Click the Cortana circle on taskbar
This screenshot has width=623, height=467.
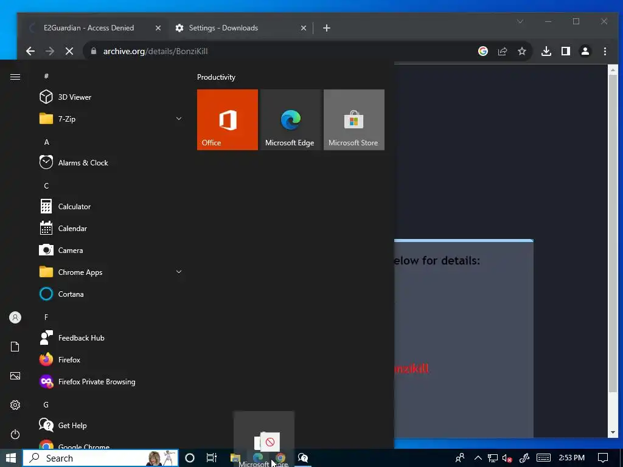[x=190, y=458]
